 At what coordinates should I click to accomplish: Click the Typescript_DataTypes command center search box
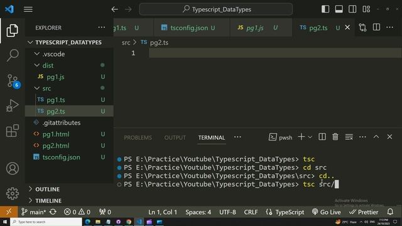click(x=216, y=9)
